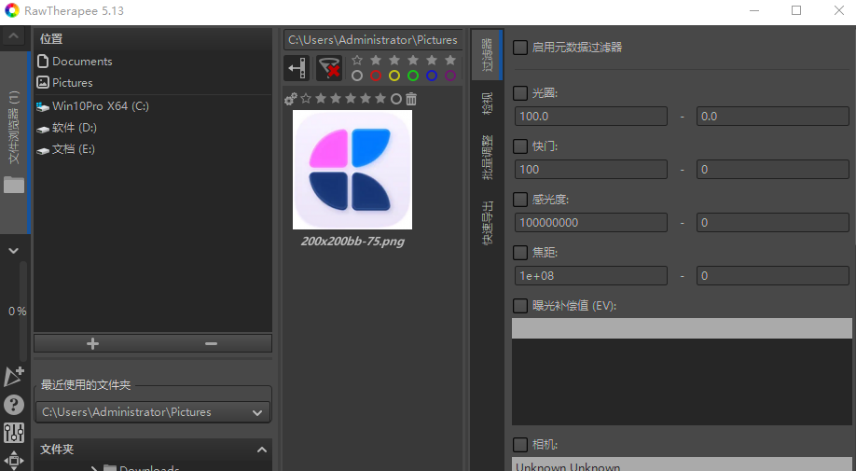Toggle the left panel visibility arrow icon
Image resolution: width=856 pixels, height=471 pixels.
(x=297, y=68)
